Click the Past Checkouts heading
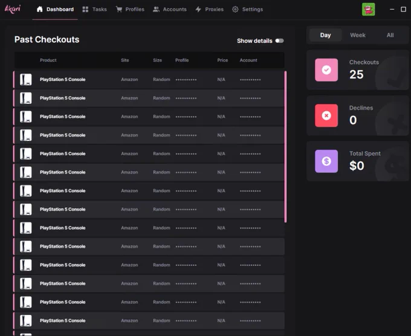The image size is (411, 336). [x=47, y=39]
